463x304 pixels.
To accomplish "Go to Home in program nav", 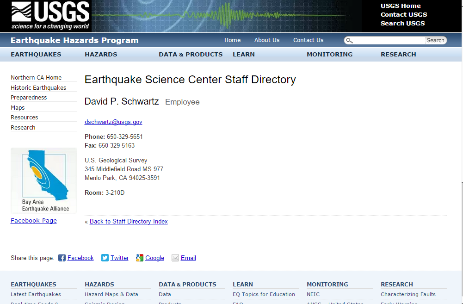I will 232,40.
